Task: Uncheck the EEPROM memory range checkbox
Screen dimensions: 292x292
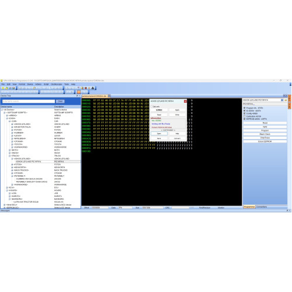Action: tap(245, 119)
